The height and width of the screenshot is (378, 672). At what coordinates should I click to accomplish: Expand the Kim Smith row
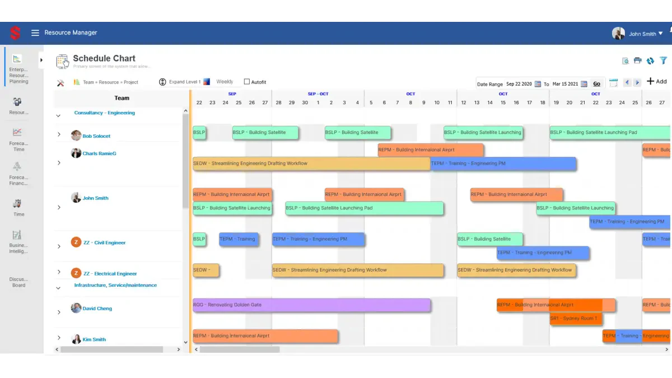(x=59, y=338)
